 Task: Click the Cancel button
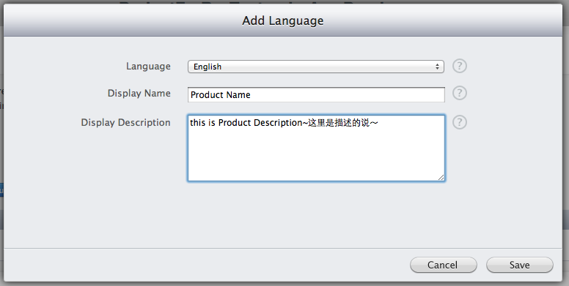[443, 265]
